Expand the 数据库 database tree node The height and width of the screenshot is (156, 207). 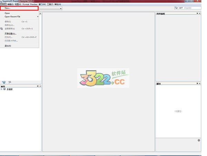pos(1,89)
